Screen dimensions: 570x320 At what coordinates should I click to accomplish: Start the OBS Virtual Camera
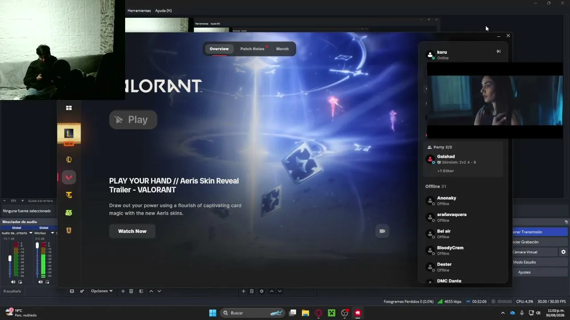click(x=536, y=252)
